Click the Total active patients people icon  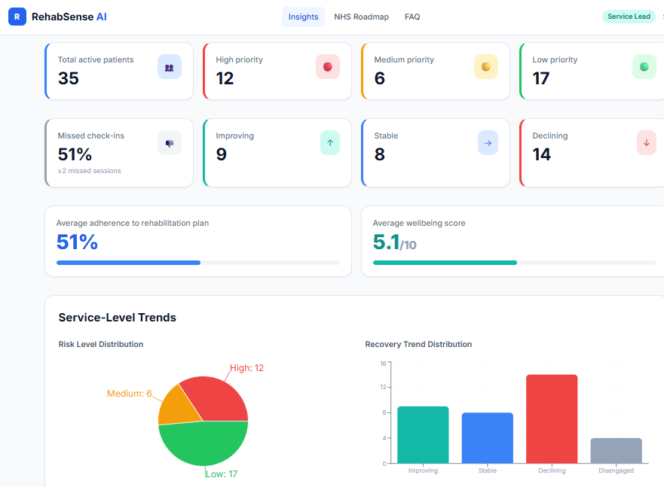170,67
